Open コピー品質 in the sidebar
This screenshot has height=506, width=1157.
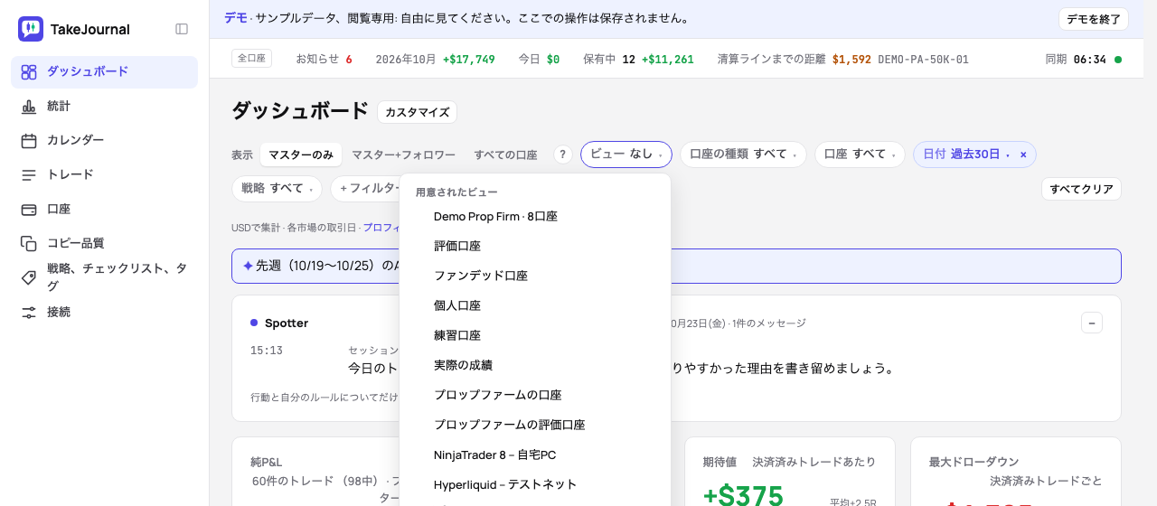(104, 244)
